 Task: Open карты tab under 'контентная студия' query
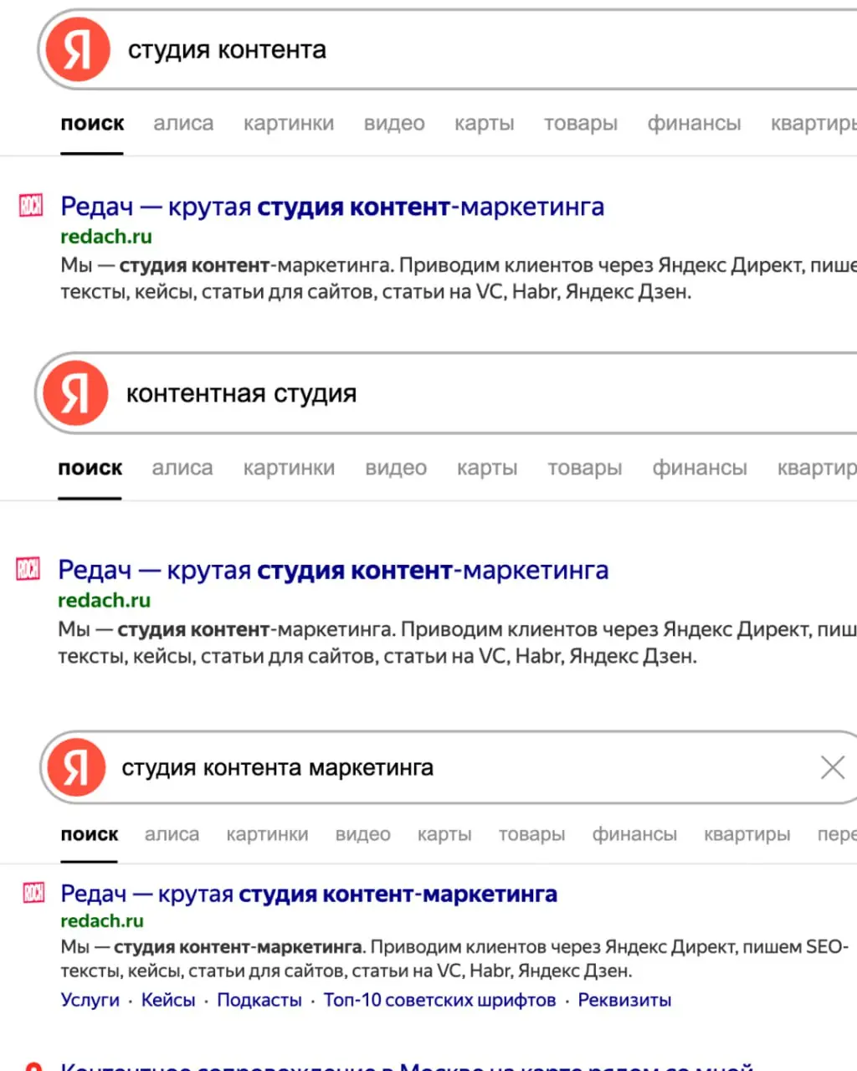(x=487, y=468)
